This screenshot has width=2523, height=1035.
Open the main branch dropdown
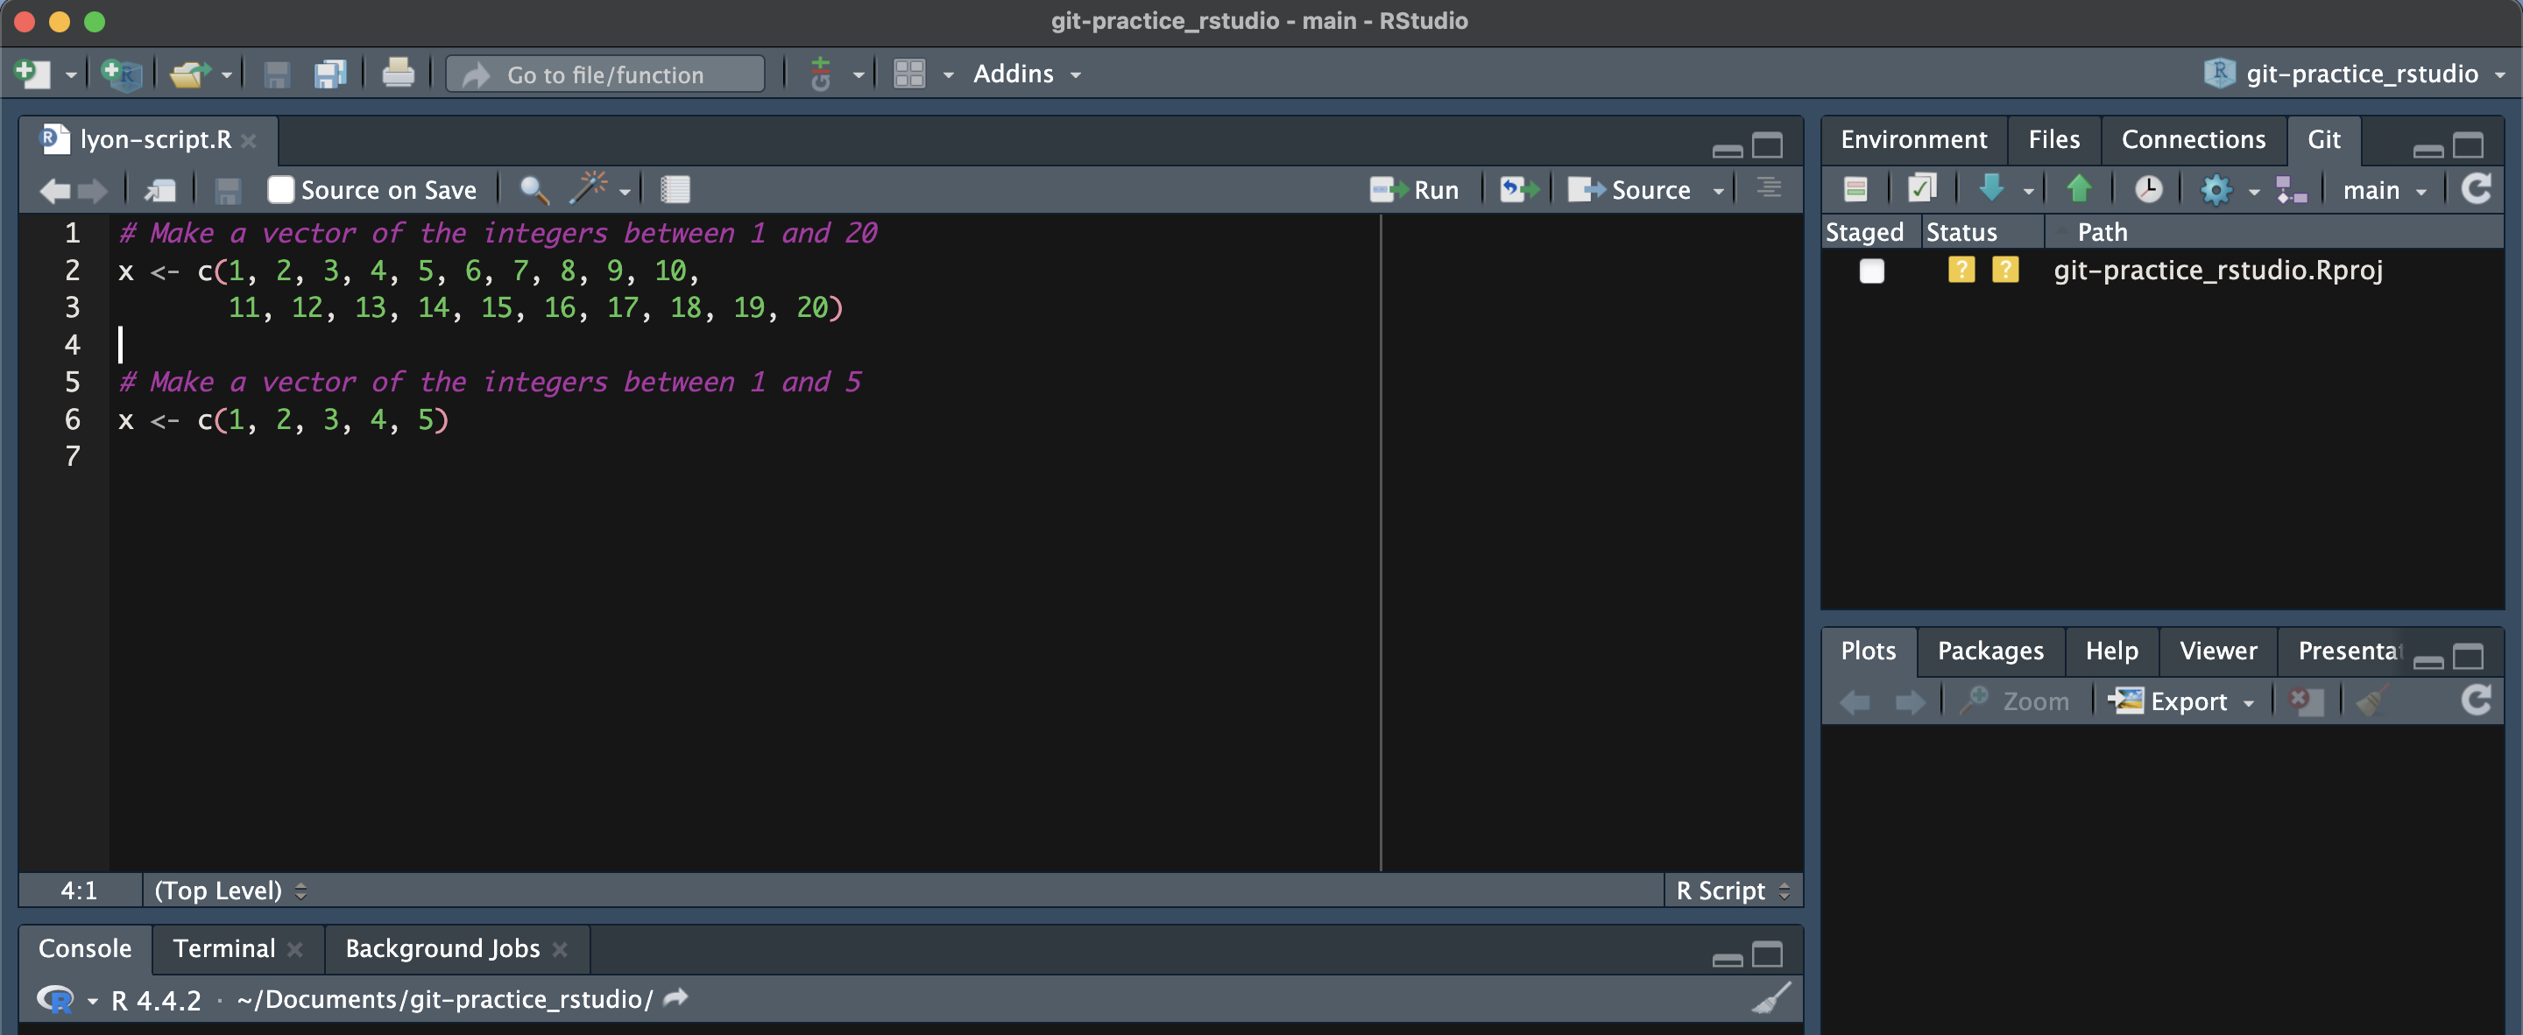[2384, 189]
